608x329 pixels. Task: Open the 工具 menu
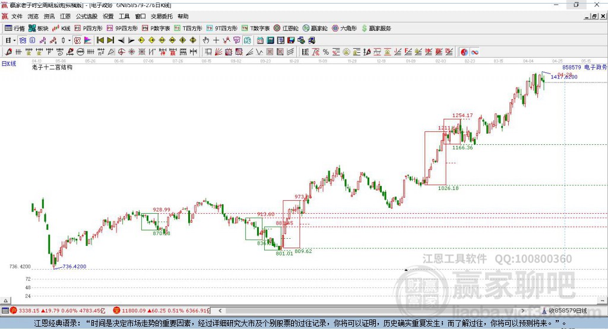tap(124, 16)
